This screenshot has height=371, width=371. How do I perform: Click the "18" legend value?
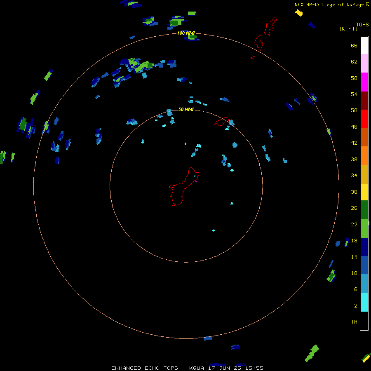coord(354,241)
